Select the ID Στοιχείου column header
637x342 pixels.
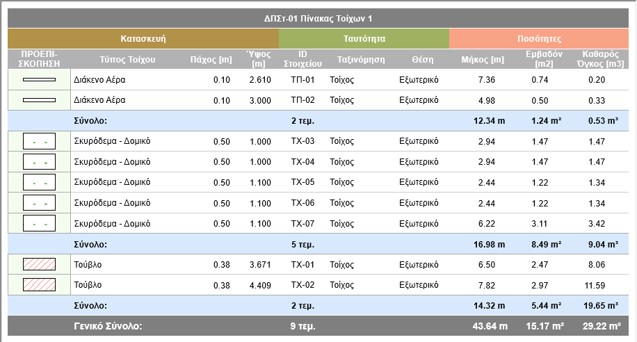(x=303, y=59)
